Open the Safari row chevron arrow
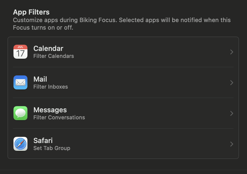This screenshot has width=247, height=174. click(x=231, y=144)
